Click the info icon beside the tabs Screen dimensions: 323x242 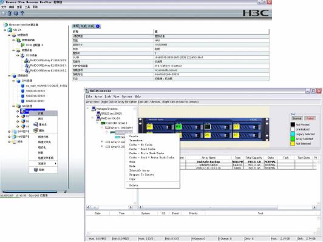click(98, 26)
